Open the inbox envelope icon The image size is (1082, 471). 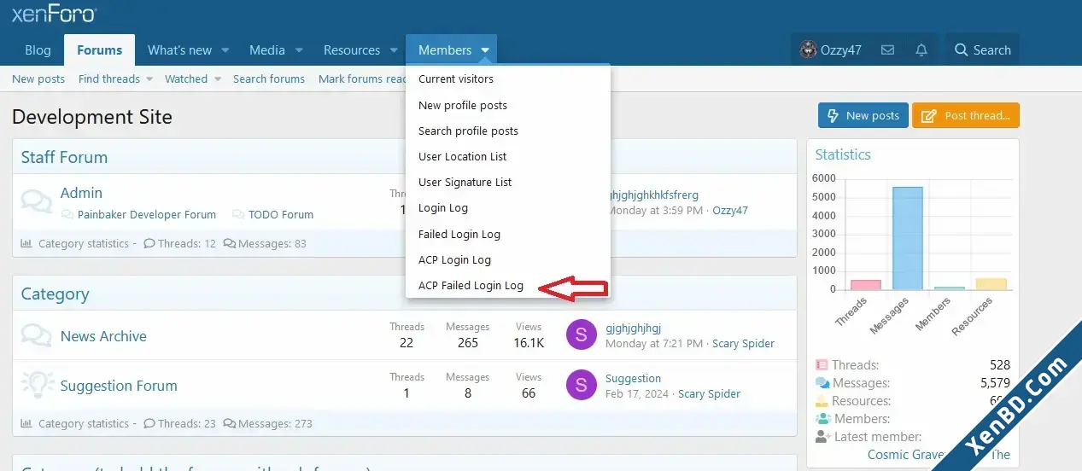888,50
